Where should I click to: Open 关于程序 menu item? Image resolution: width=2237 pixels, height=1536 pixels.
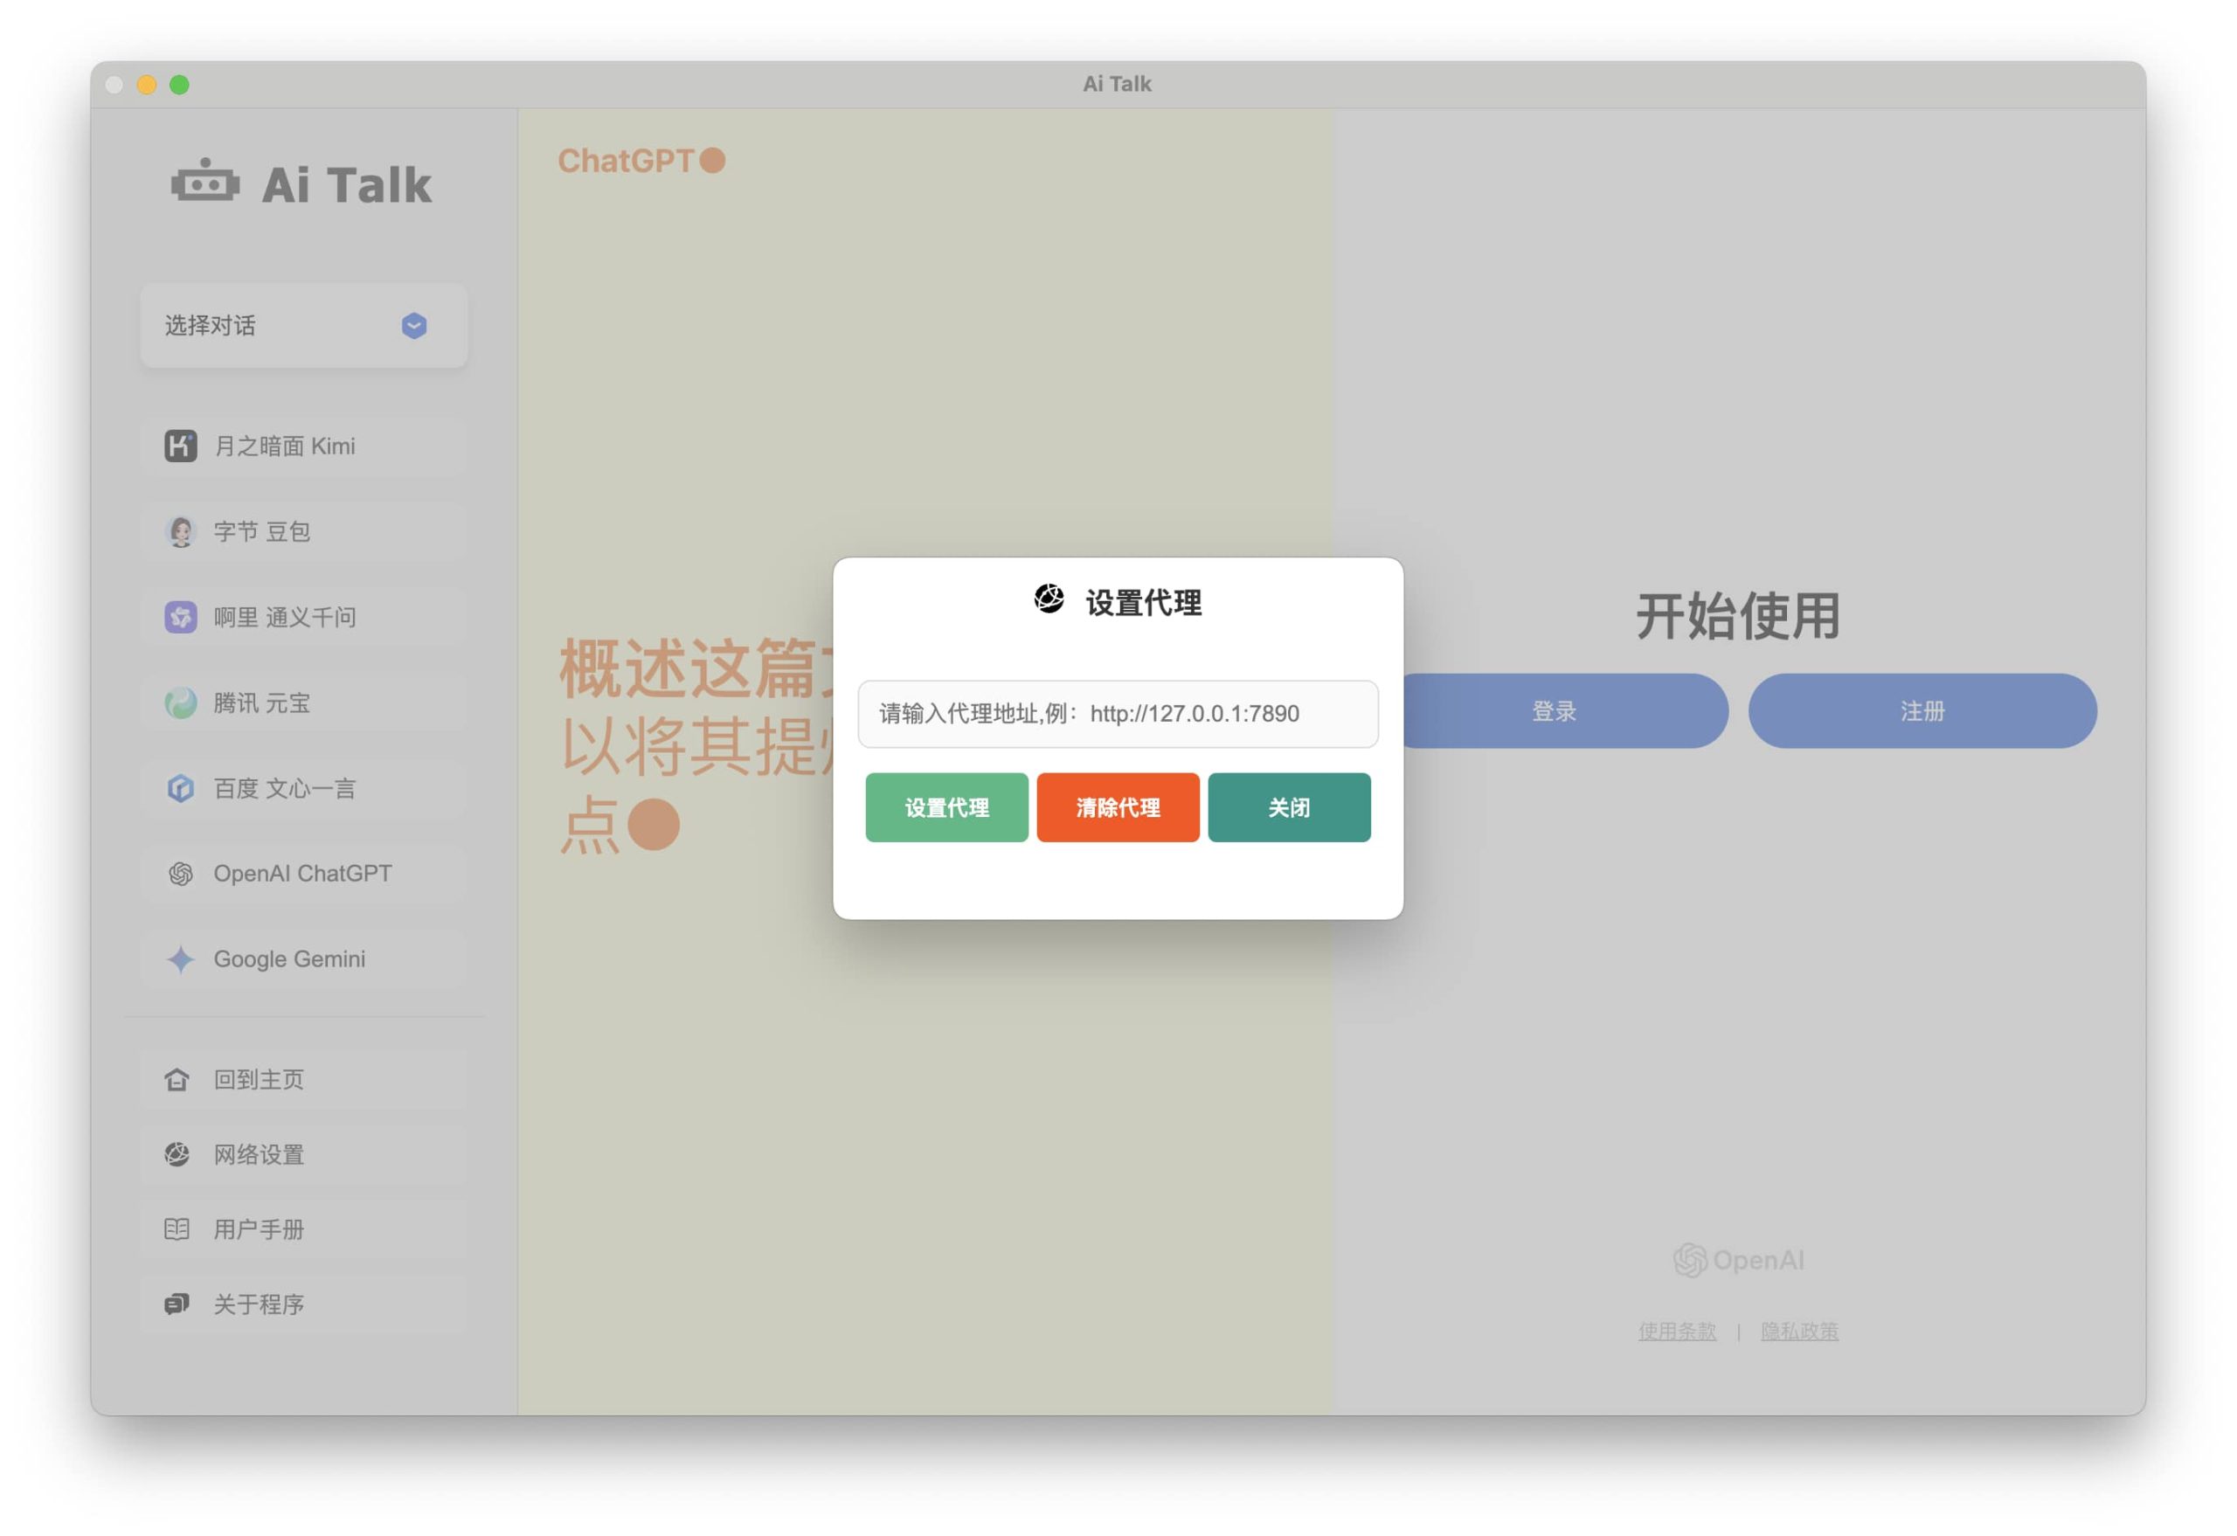(304, 1304)
